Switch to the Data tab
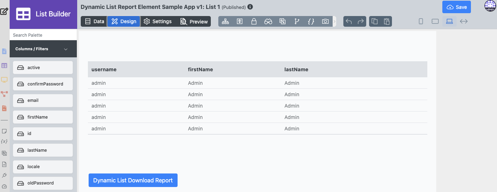Viewport: 497px width, 192px height. click(95, 21)
